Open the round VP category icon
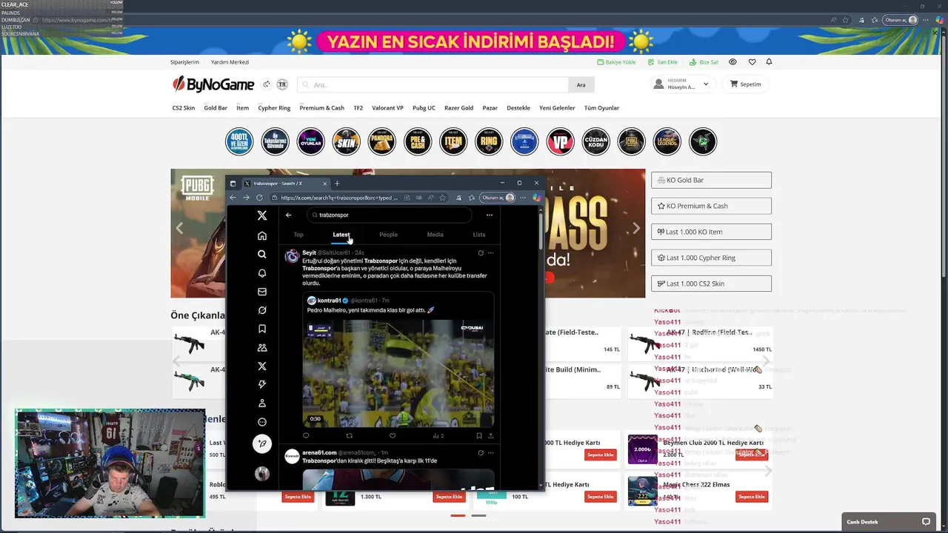This screenshot has width=948, height=533. click(x=560, y=141)
